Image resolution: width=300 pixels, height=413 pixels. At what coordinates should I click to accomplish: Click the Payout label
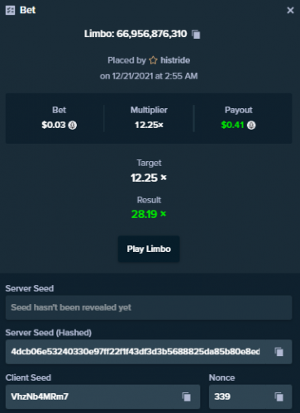(239, 110)
